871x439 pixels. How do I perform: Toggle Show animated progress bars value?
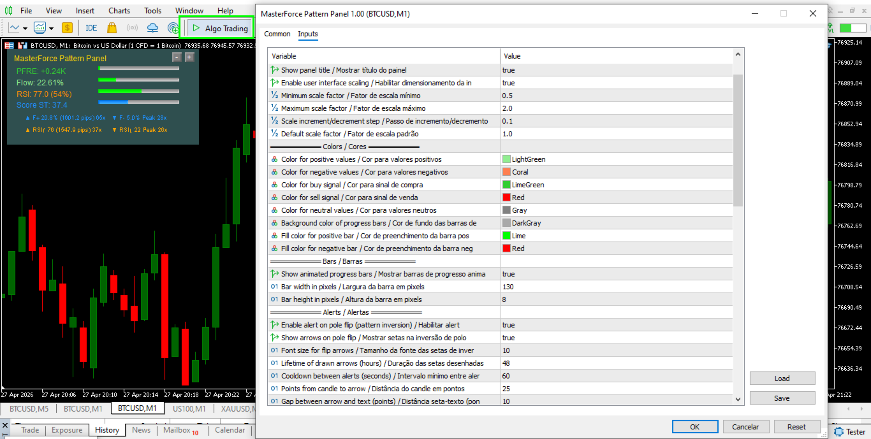(617, 274)
